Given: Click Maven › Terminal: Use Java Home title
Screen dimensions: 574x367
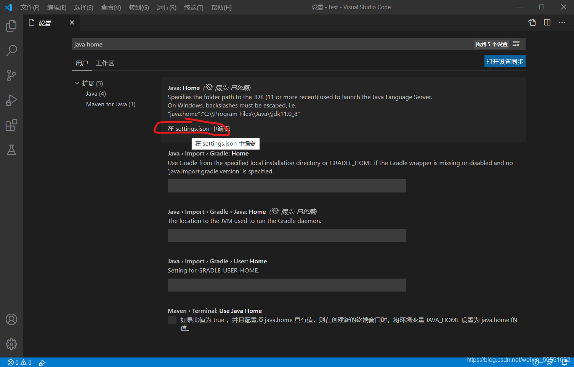Looking at the screenshot, I should pyautogui.click(x=215, y=311).
